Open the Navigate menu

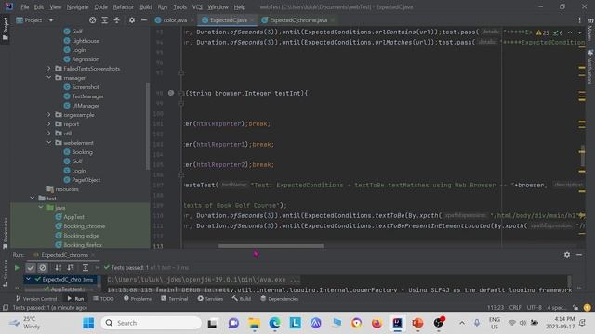[x=77, y=7]
